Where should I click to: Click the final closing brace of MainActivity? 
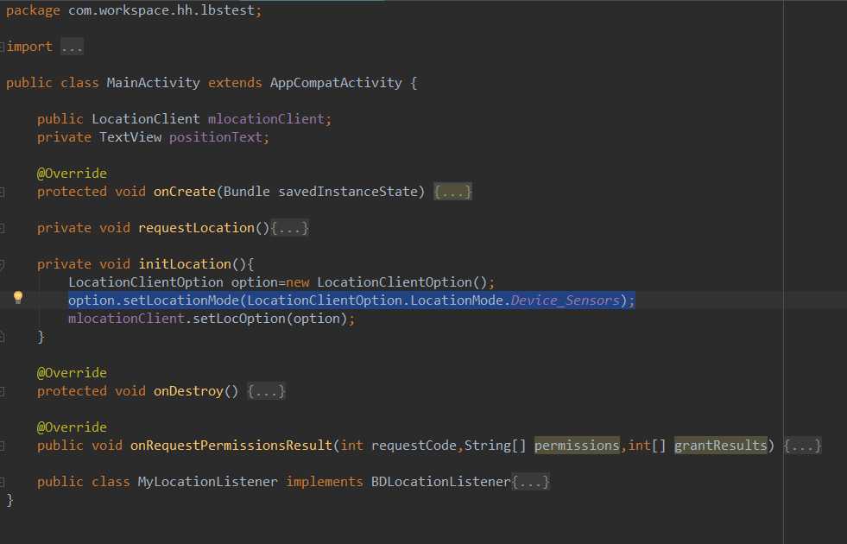point(9,500)
